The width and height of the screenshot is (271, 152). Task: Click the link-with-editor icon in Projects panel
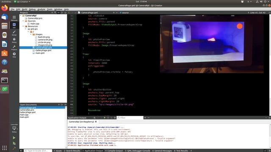(x=58, y=13)
